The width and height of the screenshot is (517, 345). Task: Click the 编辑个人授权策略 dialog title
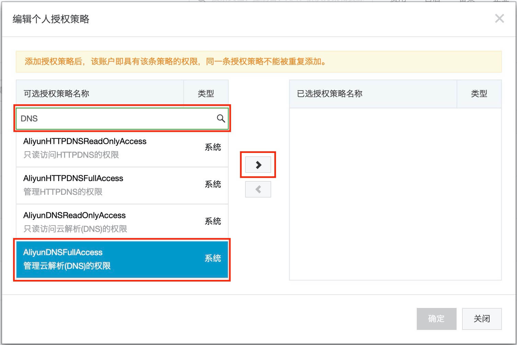pos(51,19)
